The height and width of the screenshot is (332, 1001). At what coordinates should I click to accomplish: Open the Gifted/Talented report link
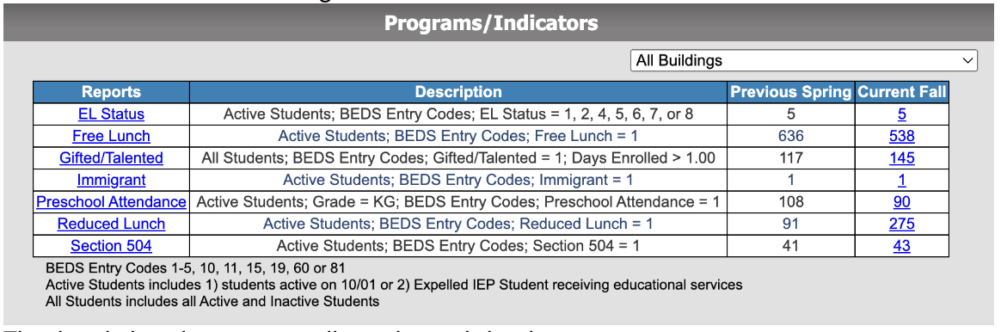pyautogui.click(x=111, y=157)
